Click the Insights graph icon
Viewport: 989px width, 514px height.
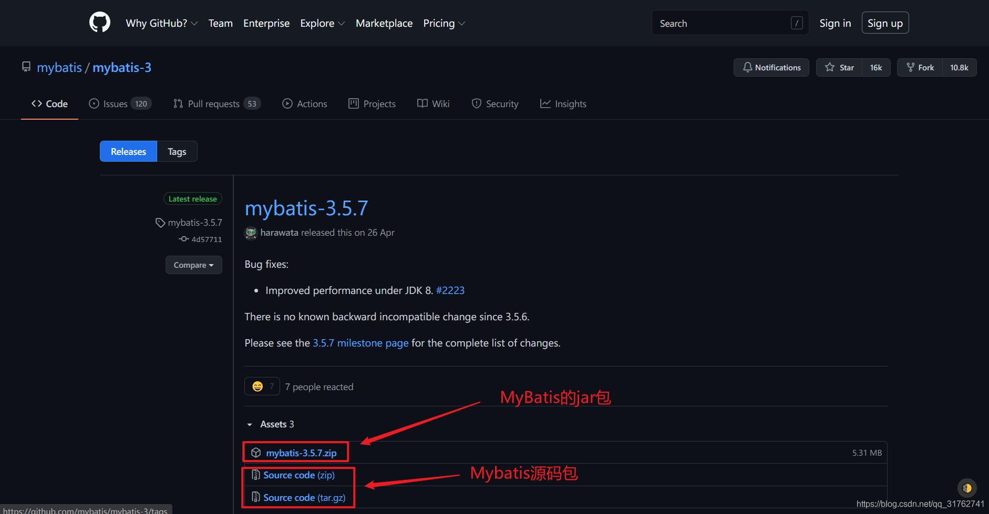click(546, 103)
